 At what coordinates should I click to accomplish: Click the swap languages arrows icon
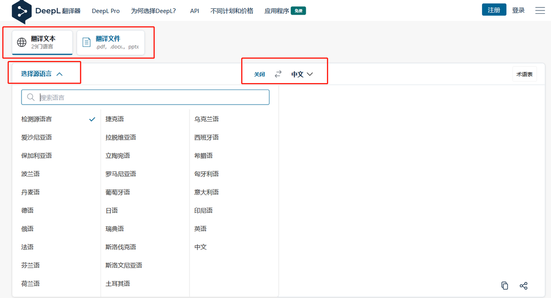tap(278, 74)
